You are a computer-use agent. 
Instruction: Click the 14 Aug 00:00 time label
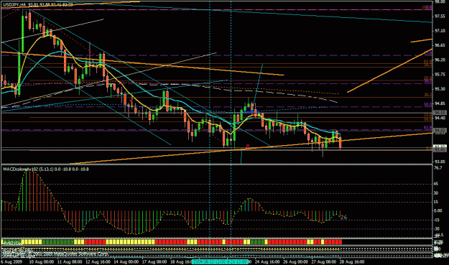[126, 262]
